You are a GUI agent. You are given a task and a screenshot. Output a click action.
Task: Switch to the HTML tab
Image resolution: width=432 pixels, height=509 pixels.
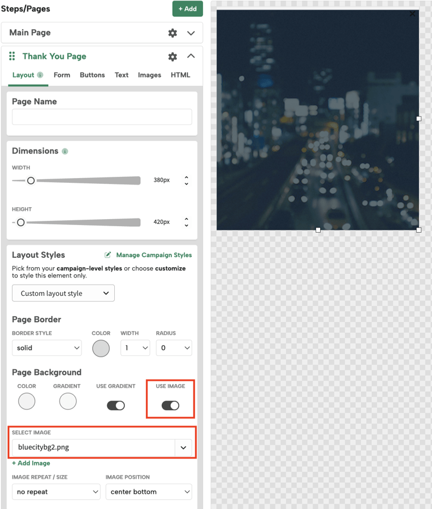tap(180, 75)
